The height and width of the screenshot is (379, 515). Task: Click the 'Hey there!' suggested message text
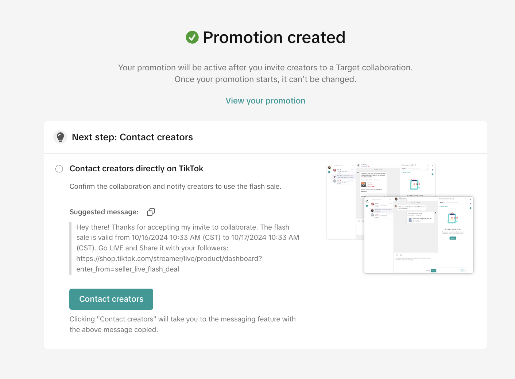coord(182,227)
